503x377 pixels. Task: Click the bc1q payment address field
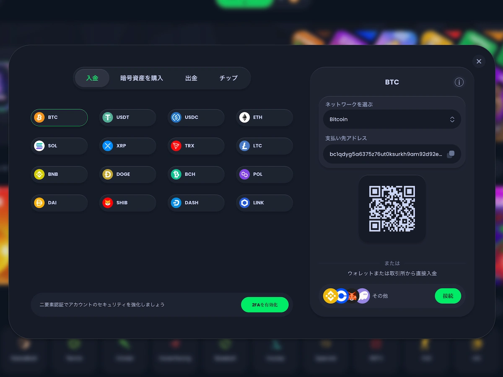(392, 154)
